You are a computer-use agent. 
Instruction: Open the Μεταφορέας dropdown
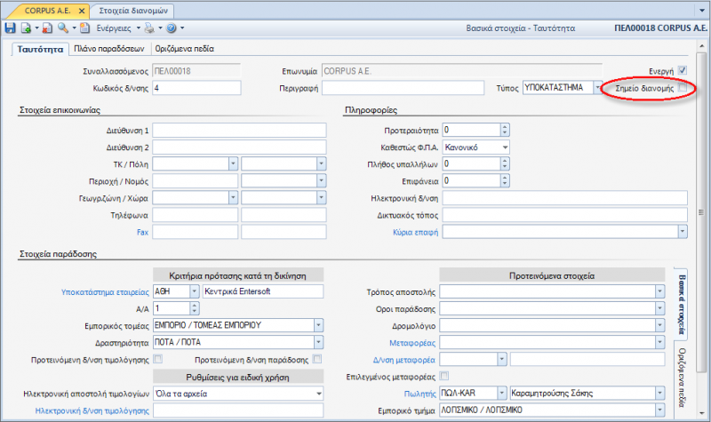(660, 342)
